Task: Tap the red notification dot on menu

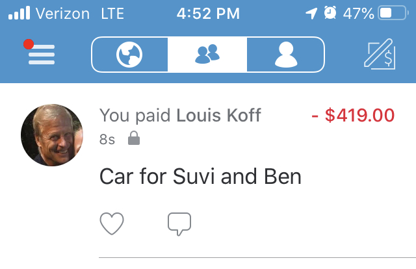Action: [28, 44]
